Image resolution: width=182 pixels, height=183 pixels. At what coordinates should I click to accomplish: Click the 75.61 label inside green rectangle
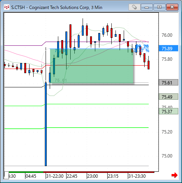61,80
